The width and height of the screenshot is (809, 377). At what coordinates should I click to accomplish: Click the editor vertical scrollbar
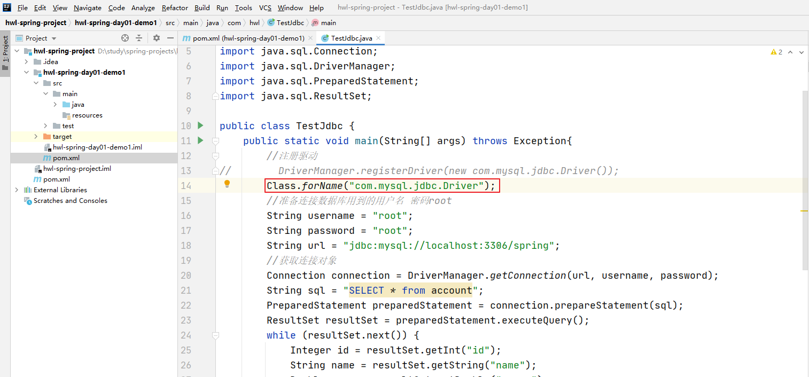805,179
